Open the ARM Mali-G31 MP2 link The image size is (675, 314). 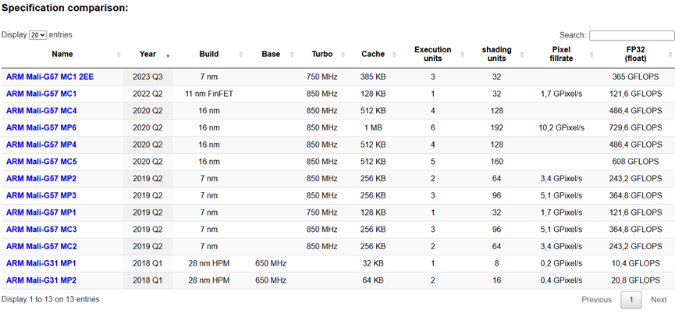(x=41, y=280)
